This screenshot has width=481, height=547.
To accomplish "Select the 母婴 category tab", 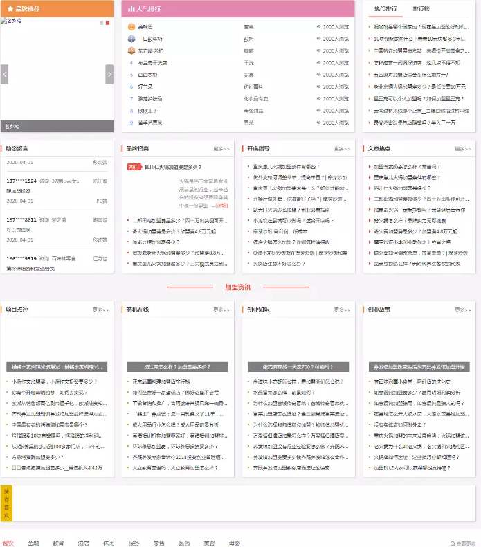I will coord(235,543).
